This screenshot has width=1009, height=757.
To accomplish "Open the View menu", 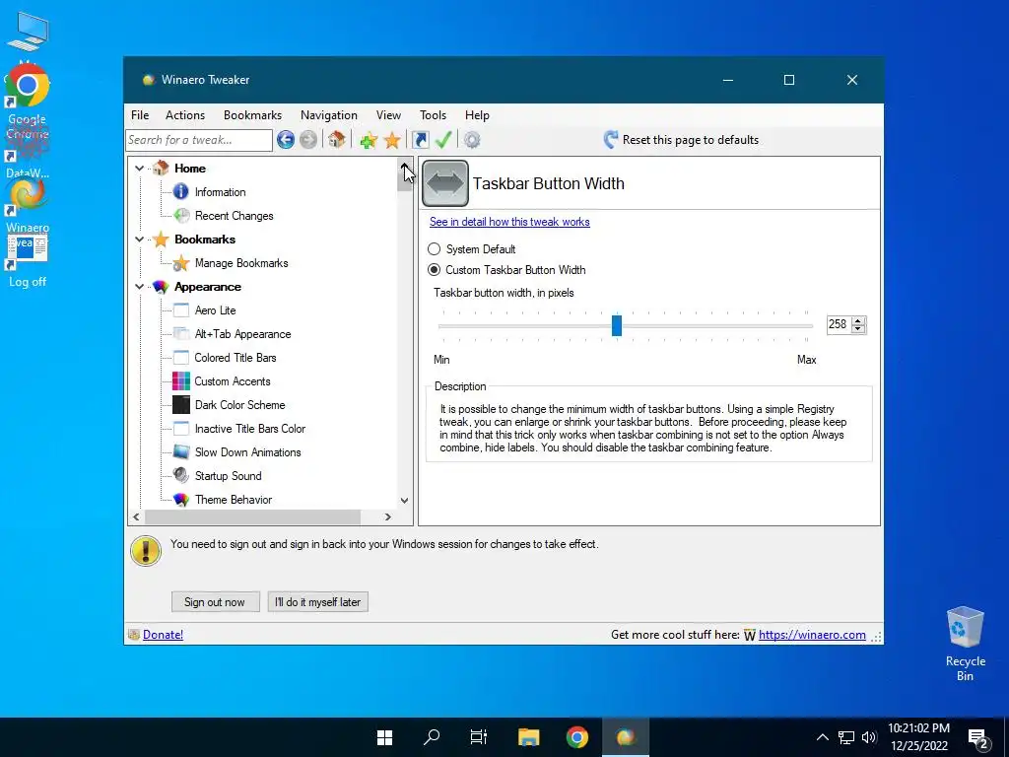I will tap(388, 115).
